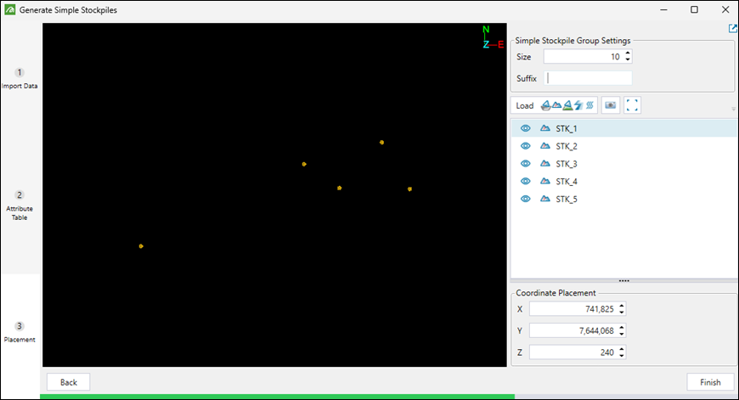Select the STK_1 row label
The image size is (739, 400).
point(566,128)
